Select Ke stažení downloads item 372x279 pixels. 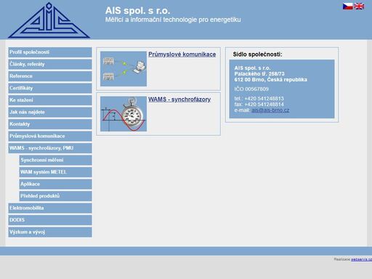(x=50, y=100)
